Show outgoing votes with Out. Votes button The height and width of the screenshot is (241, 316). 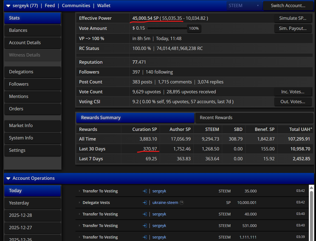(293, 102)
